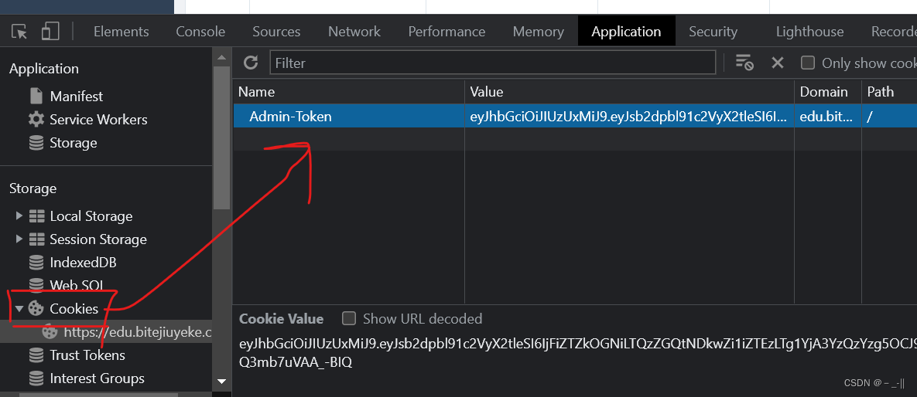The image size is (917, 397).
Task: Check the Show URL decoded box
Action: (350, 318)
